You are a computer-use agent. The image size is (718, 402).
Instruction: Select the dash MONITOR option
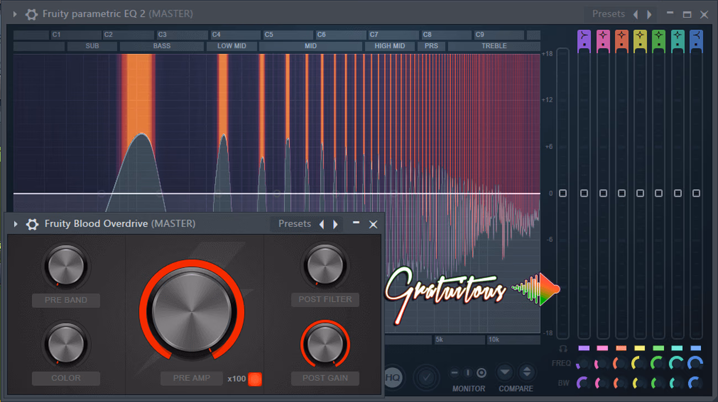pos(455,373)
